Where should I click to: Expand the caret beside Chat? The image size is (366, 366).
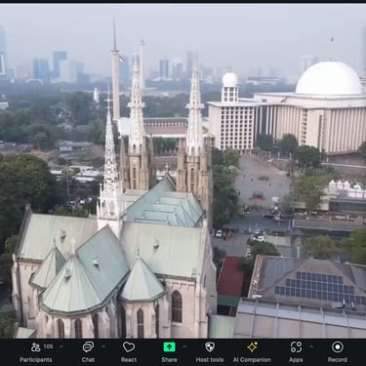[x=103, y=346]
